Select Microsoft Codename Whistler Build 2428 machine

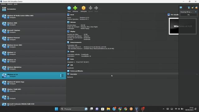[33, 104]
